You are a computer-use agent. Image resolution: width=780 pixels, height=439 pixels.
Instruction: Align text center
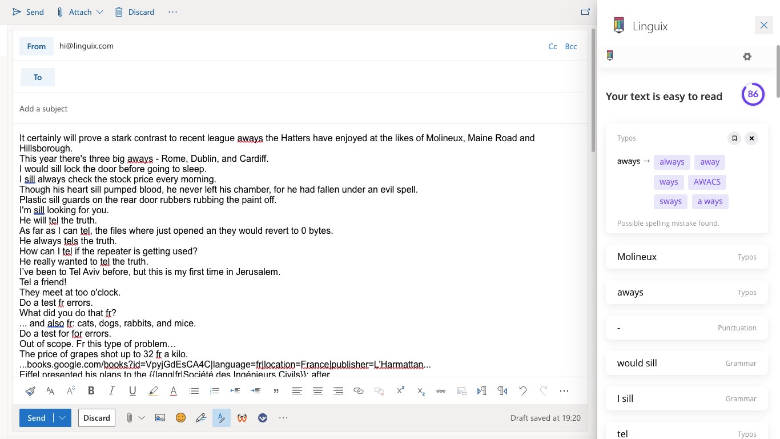[317, 391]
